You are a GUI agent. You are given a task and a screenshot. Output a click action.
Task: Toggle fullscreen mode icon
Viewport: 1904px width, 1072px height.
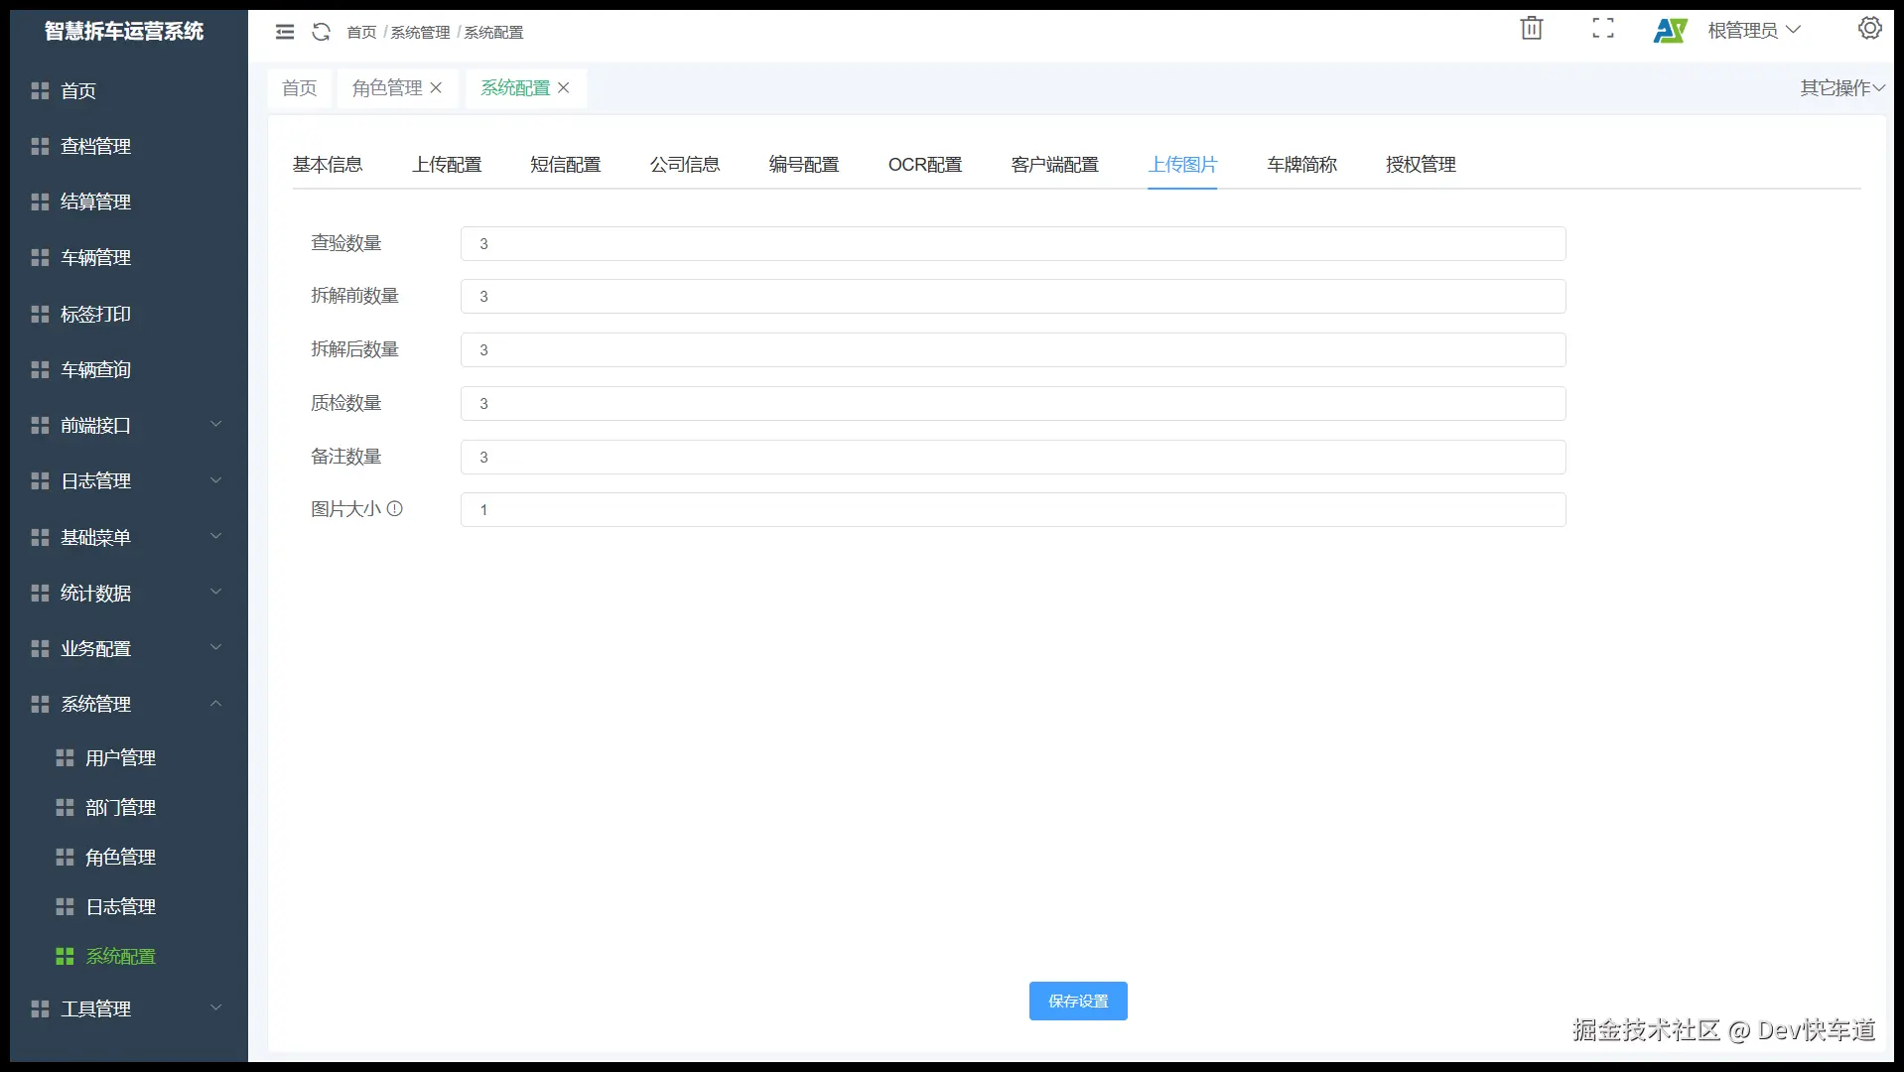(x=1603, y=28)
